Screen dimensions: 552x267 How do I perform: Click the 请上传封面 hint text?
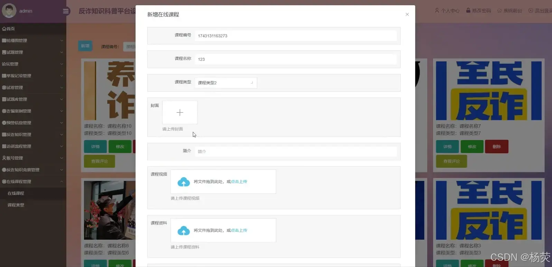tap(173, 129)
